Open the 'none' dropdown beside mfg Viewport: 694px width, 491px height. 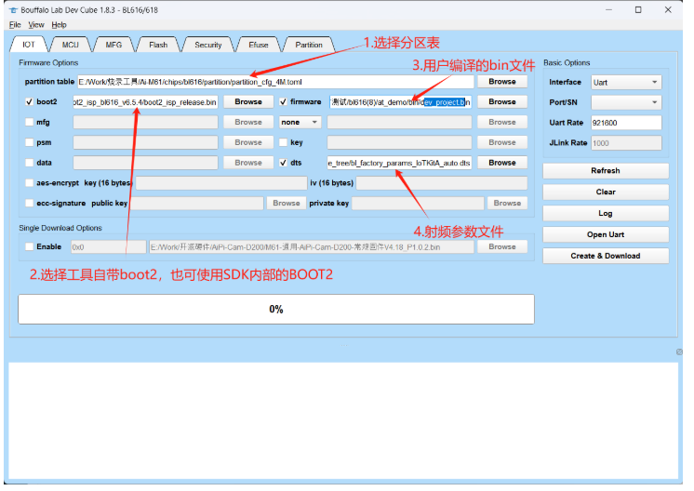click(299, 122)
